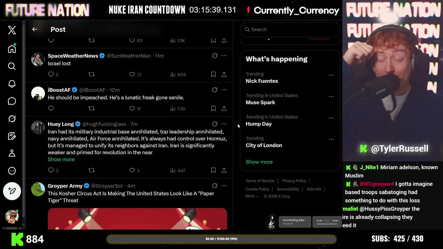Screen dimensions: 443x249
Task: Share the SpaceWeatherNews post
Action: (x=224, y=74)
